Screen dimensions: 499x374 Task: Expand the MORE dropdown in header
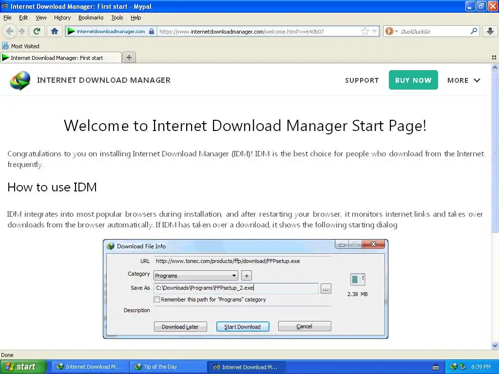tap(463, 80)
